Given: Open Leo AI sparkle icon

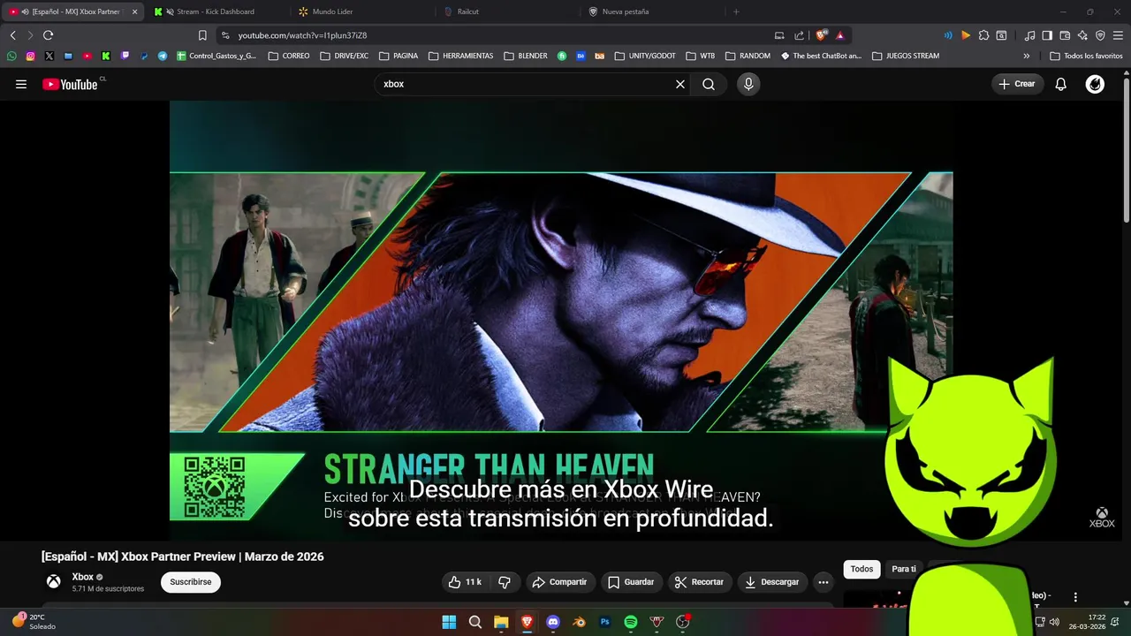Looking at the screenshot, I should pyautogui.click(x=1082, y=35).
